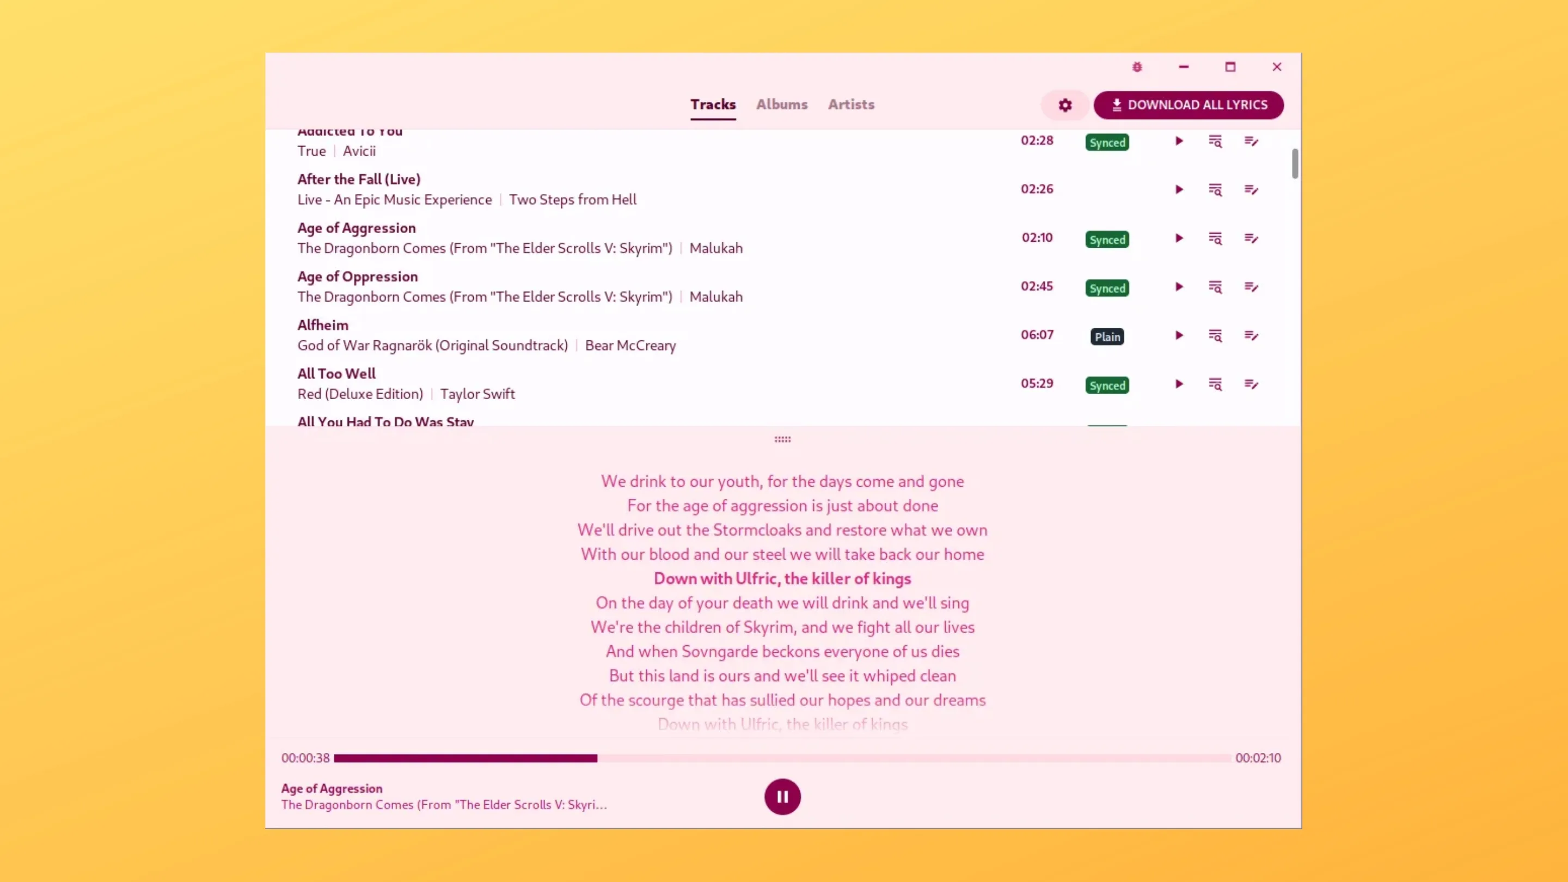Select the Age of Oppression track title
The image size is (1568, 882).
pyautogui.click(x=357, y=277)
